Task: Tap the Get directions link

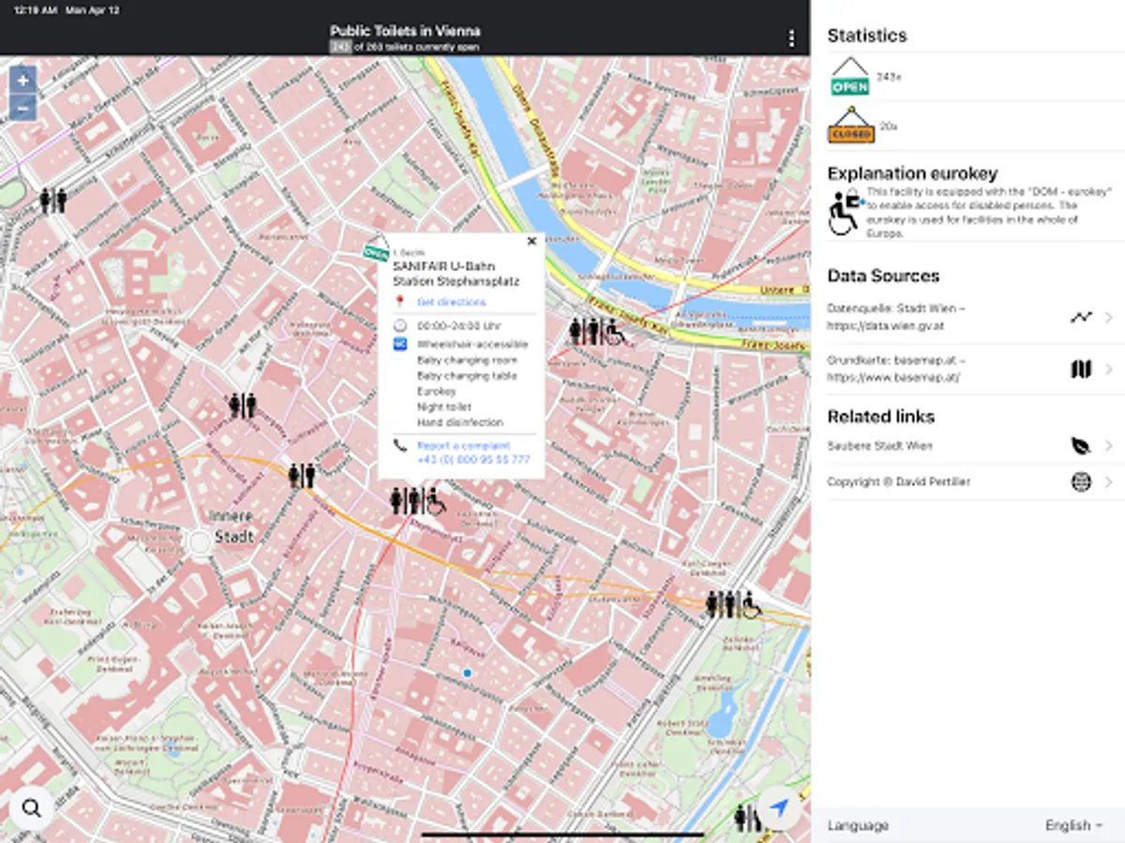Action: [x=452, y=302]
